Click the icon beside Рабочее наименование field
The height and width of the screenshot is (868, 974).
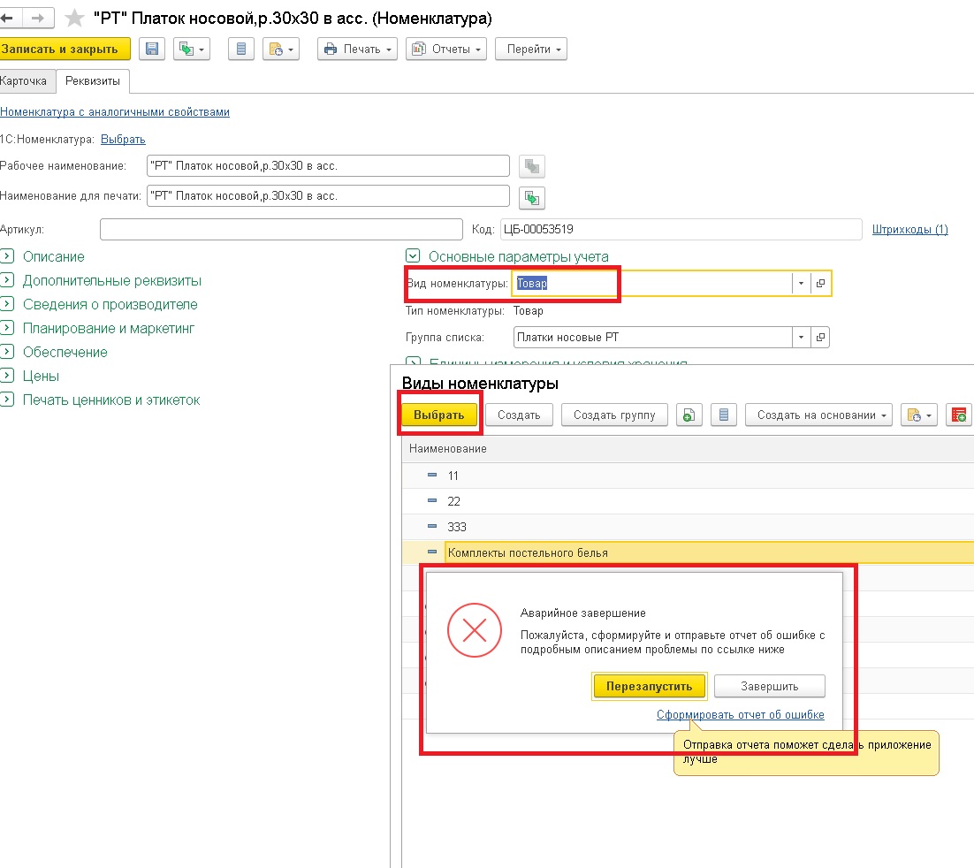coord(532,166)
